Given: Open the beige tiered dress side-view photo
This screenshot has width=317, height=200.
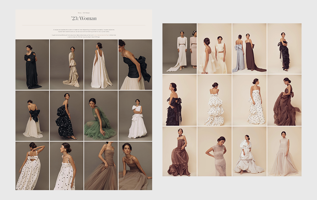Looking at the screenshot, I should coord(67,64).
